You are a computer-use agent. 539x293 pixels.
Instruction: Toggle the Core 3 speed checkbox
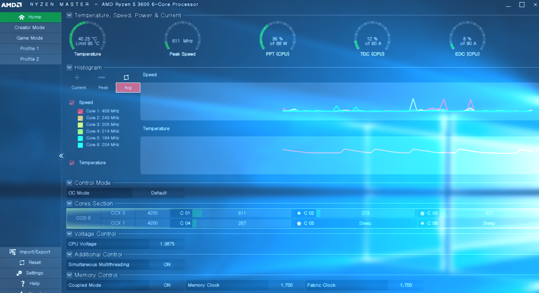(x=80, y=125)
